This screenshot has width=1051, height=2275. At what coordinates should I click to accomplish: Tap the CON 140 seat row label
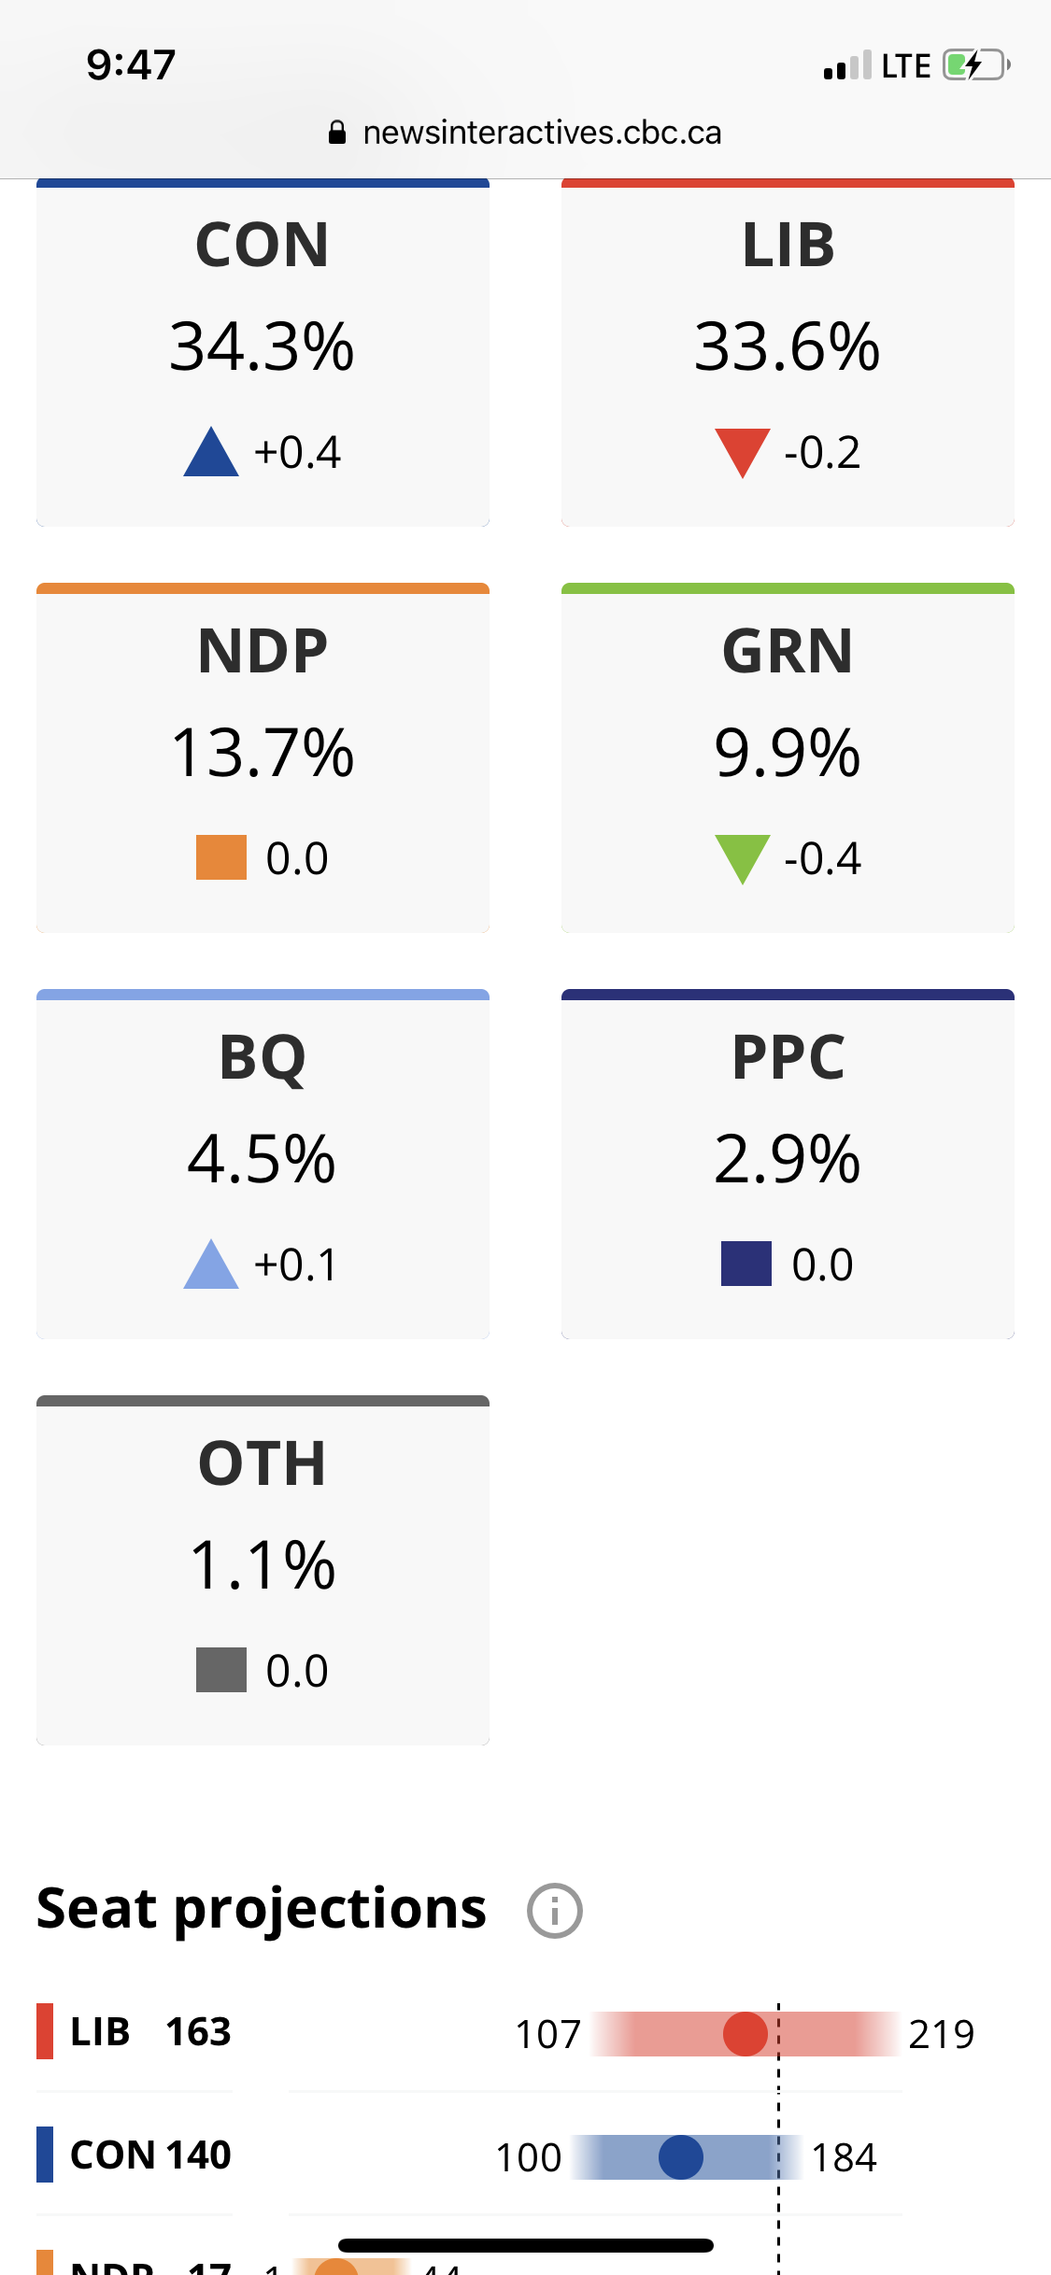(x=150, y=2155)
